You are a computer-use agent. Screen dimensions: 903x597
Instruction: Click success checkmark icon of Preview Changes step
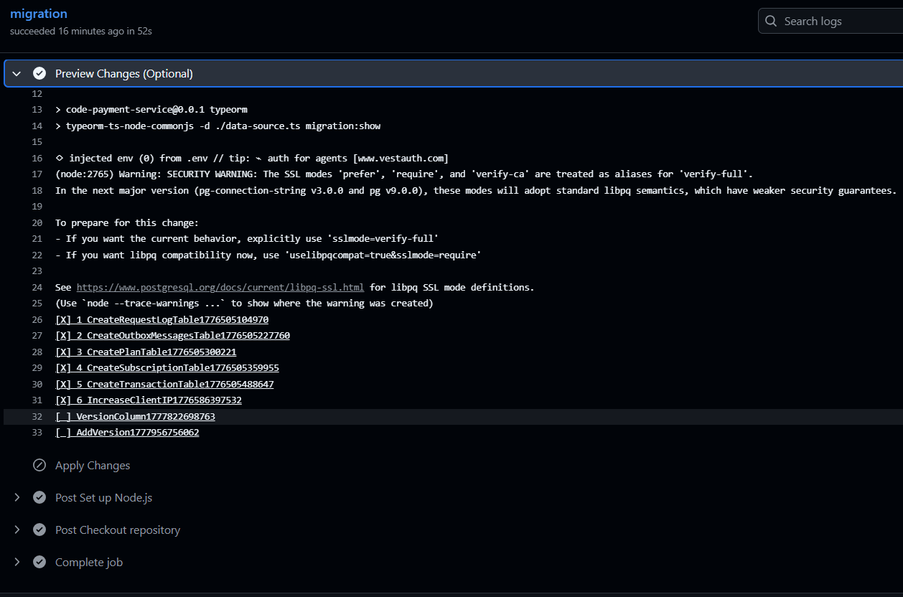39,73
